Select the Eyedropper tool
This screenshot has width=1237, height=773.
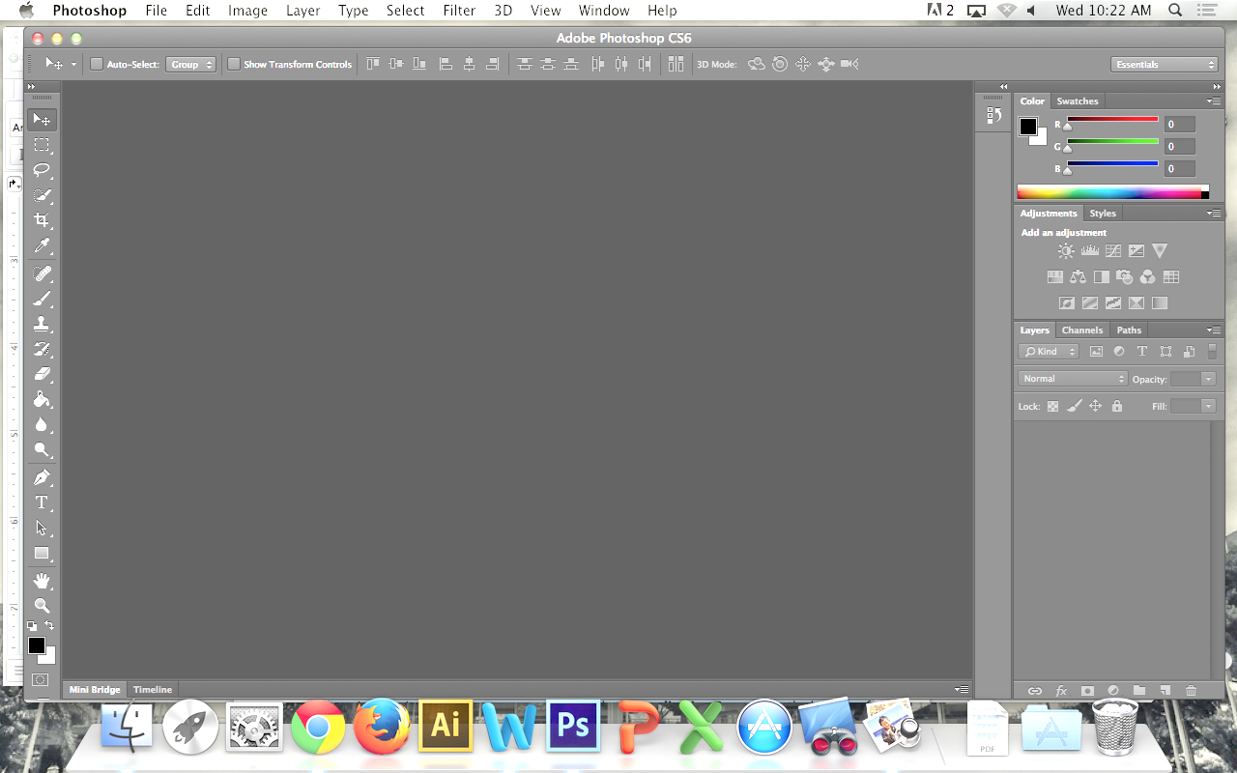[x=42, y=246]
